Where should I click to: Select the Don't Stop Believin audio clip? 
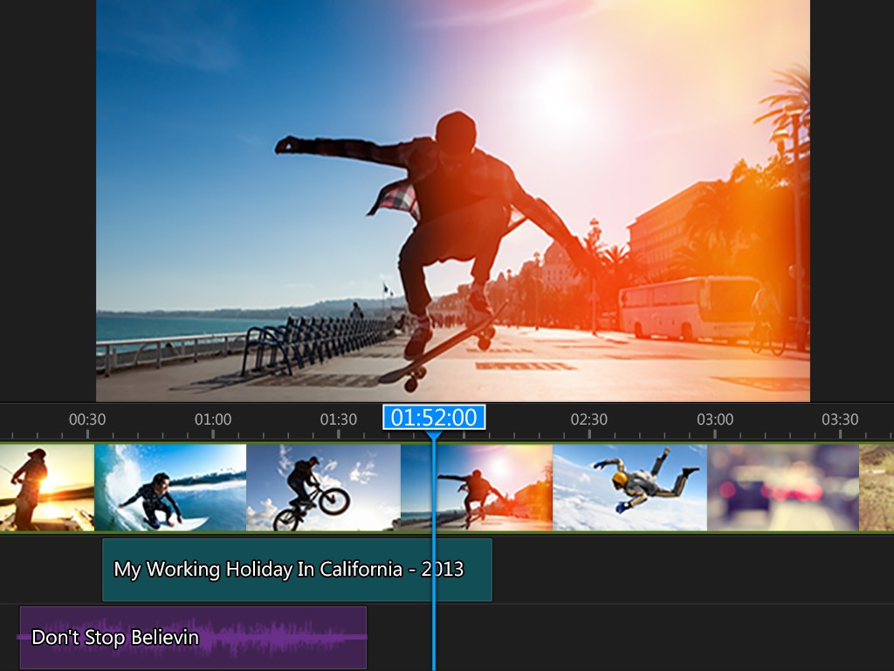(193, 637)
